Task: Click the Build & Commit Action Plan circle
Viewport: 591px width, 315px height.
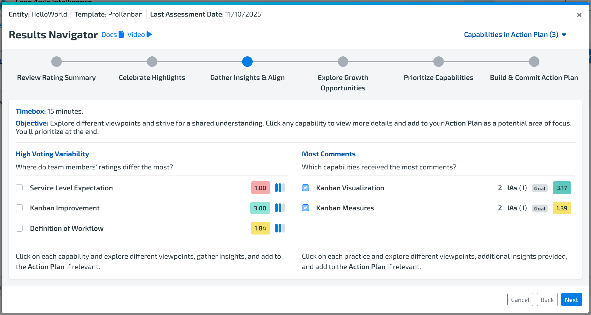Action: (x=534, y=62)
